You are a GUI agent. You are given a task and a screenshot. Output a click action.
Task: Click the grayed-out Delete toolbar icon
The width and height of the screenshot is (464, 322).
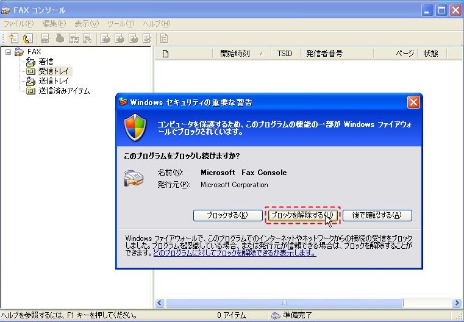(147, 38)
